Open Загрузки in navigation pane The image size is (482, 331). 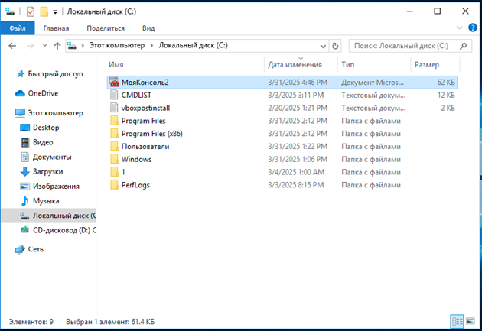(x=47, y=172)
